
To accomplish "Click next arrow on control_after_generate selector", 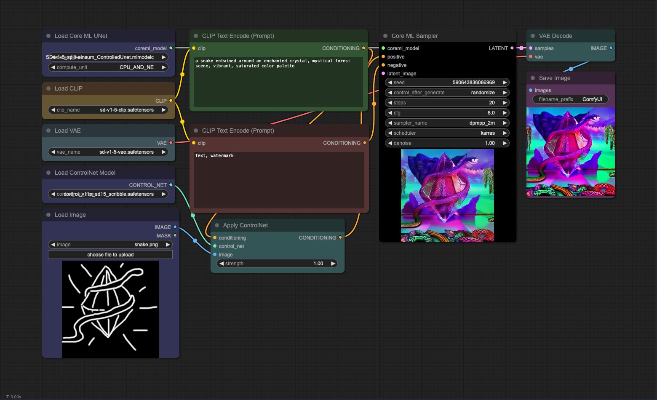I will click(505, 93).
